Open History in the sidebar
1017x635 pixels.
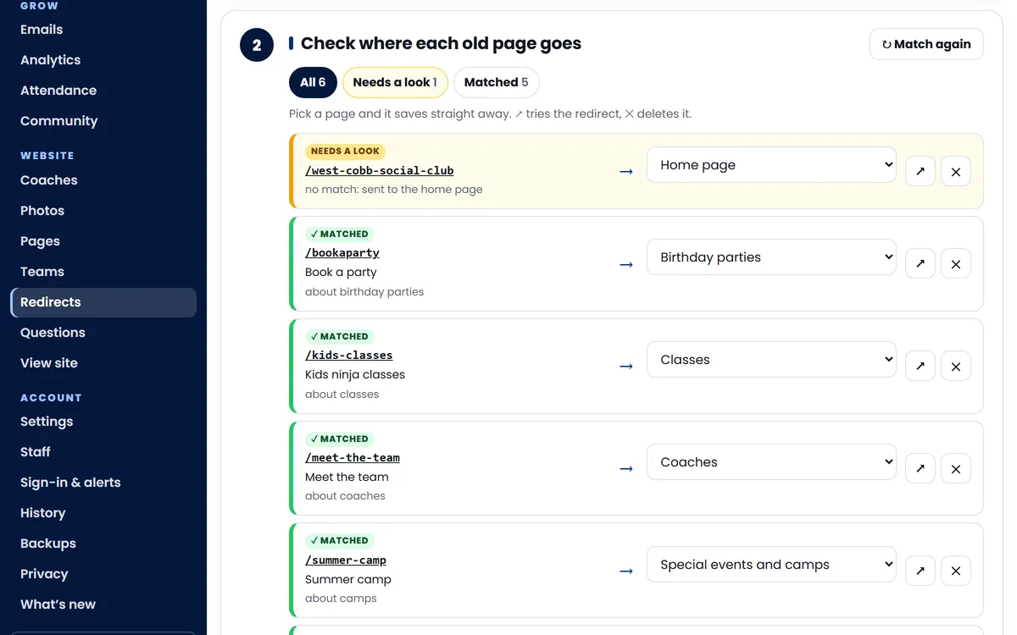[103, 513]
